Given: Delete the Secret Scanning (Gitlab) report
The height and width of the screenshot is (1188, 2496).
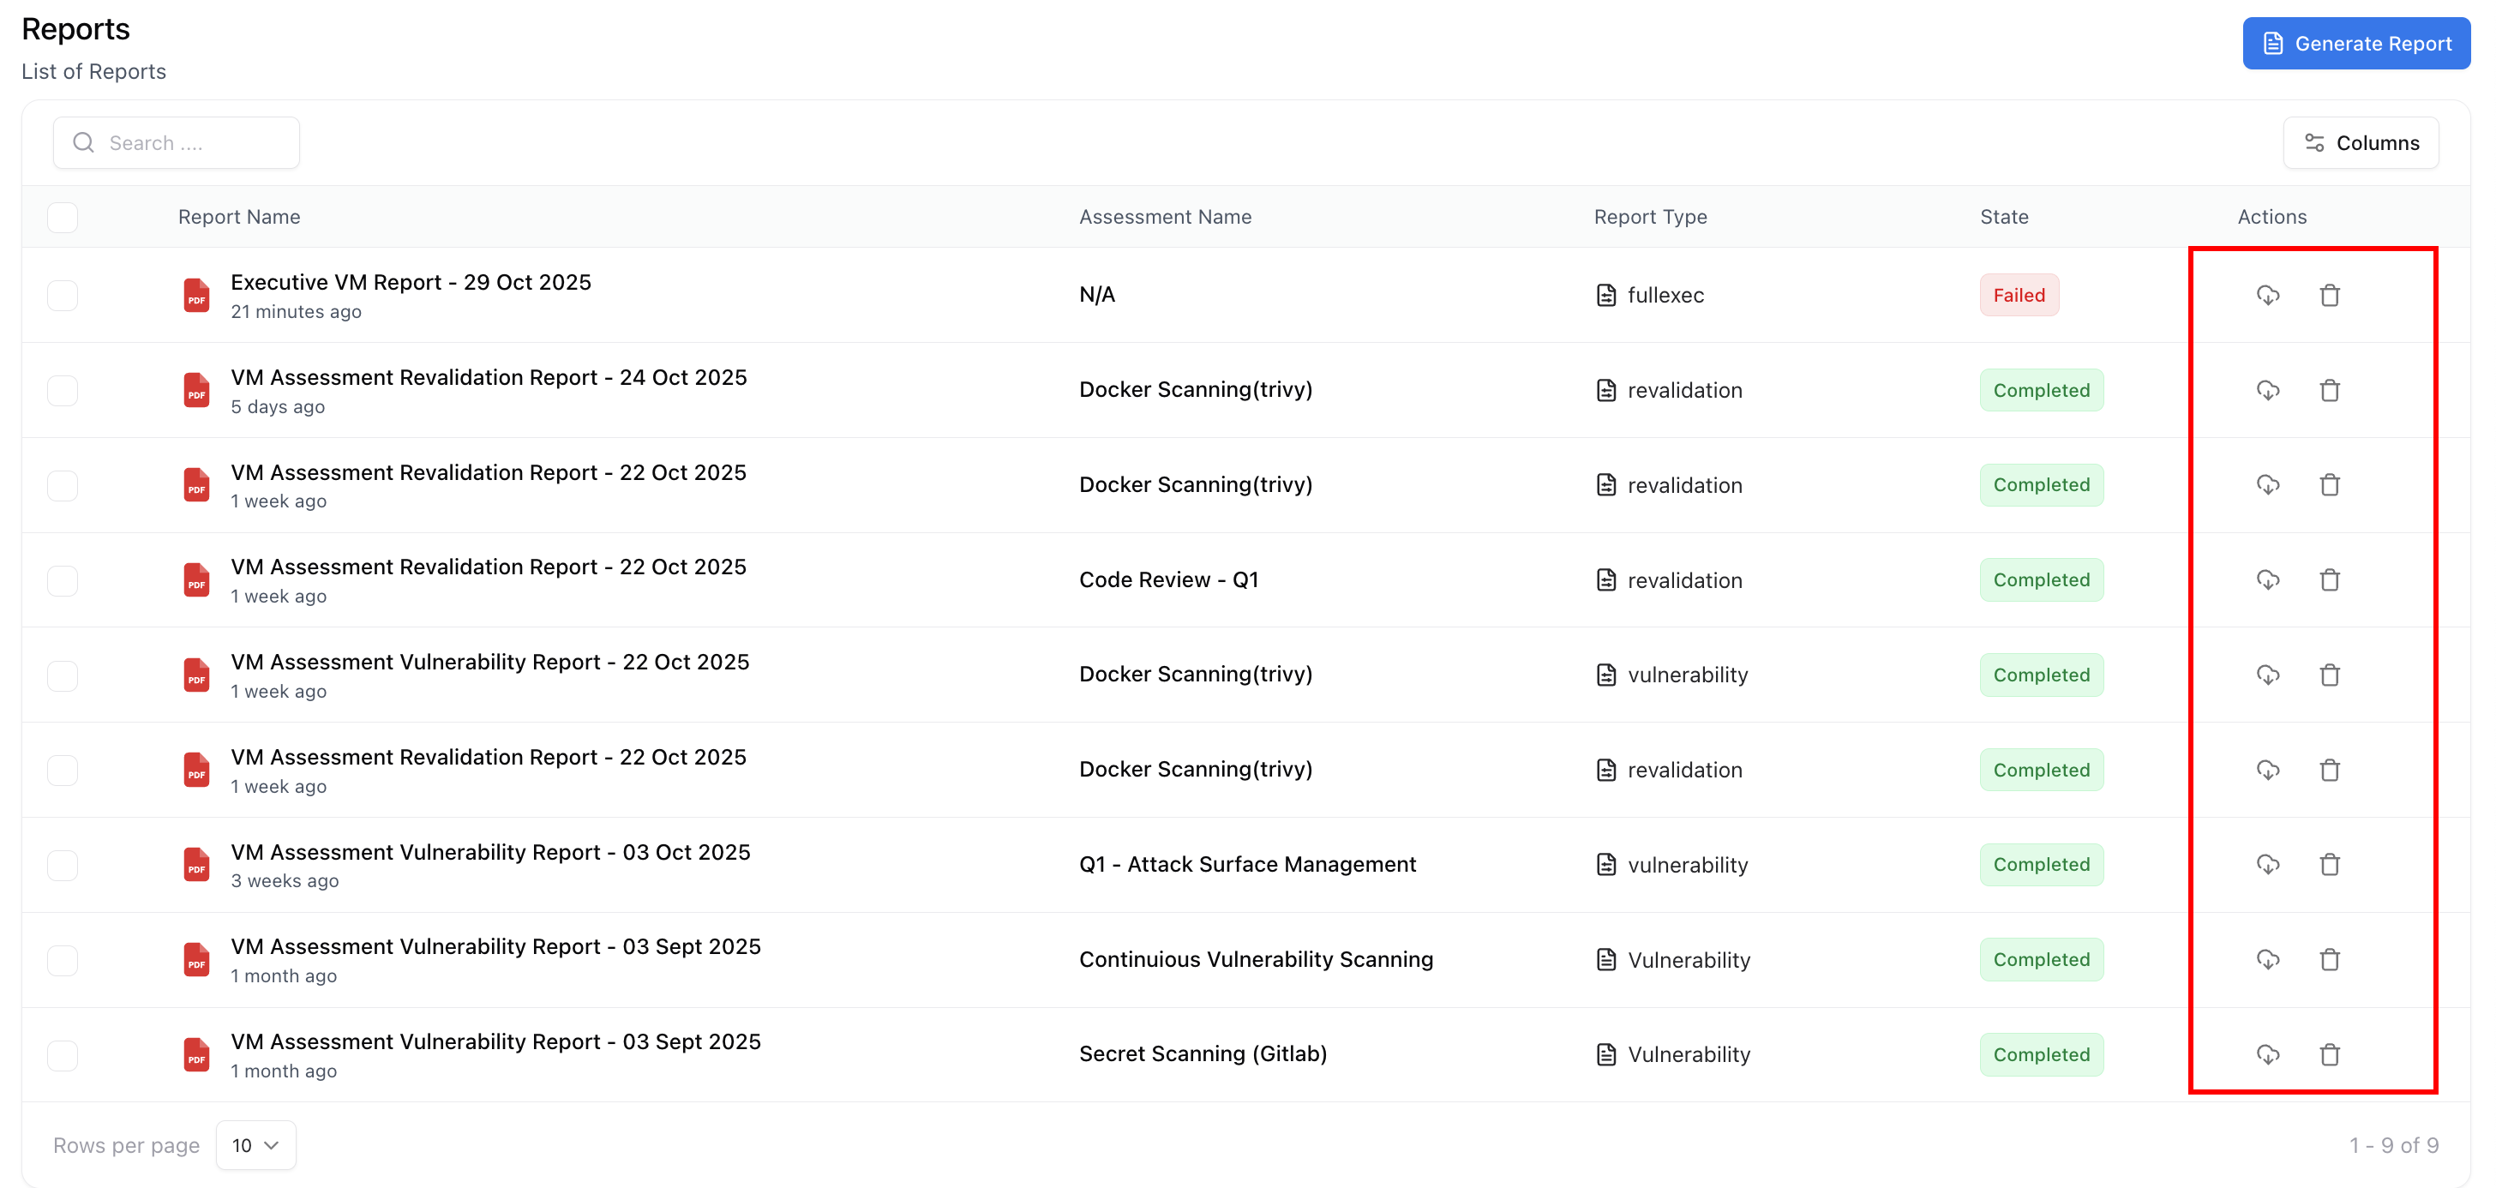Looking at the screenshot, I should tap(2331, 1054).
